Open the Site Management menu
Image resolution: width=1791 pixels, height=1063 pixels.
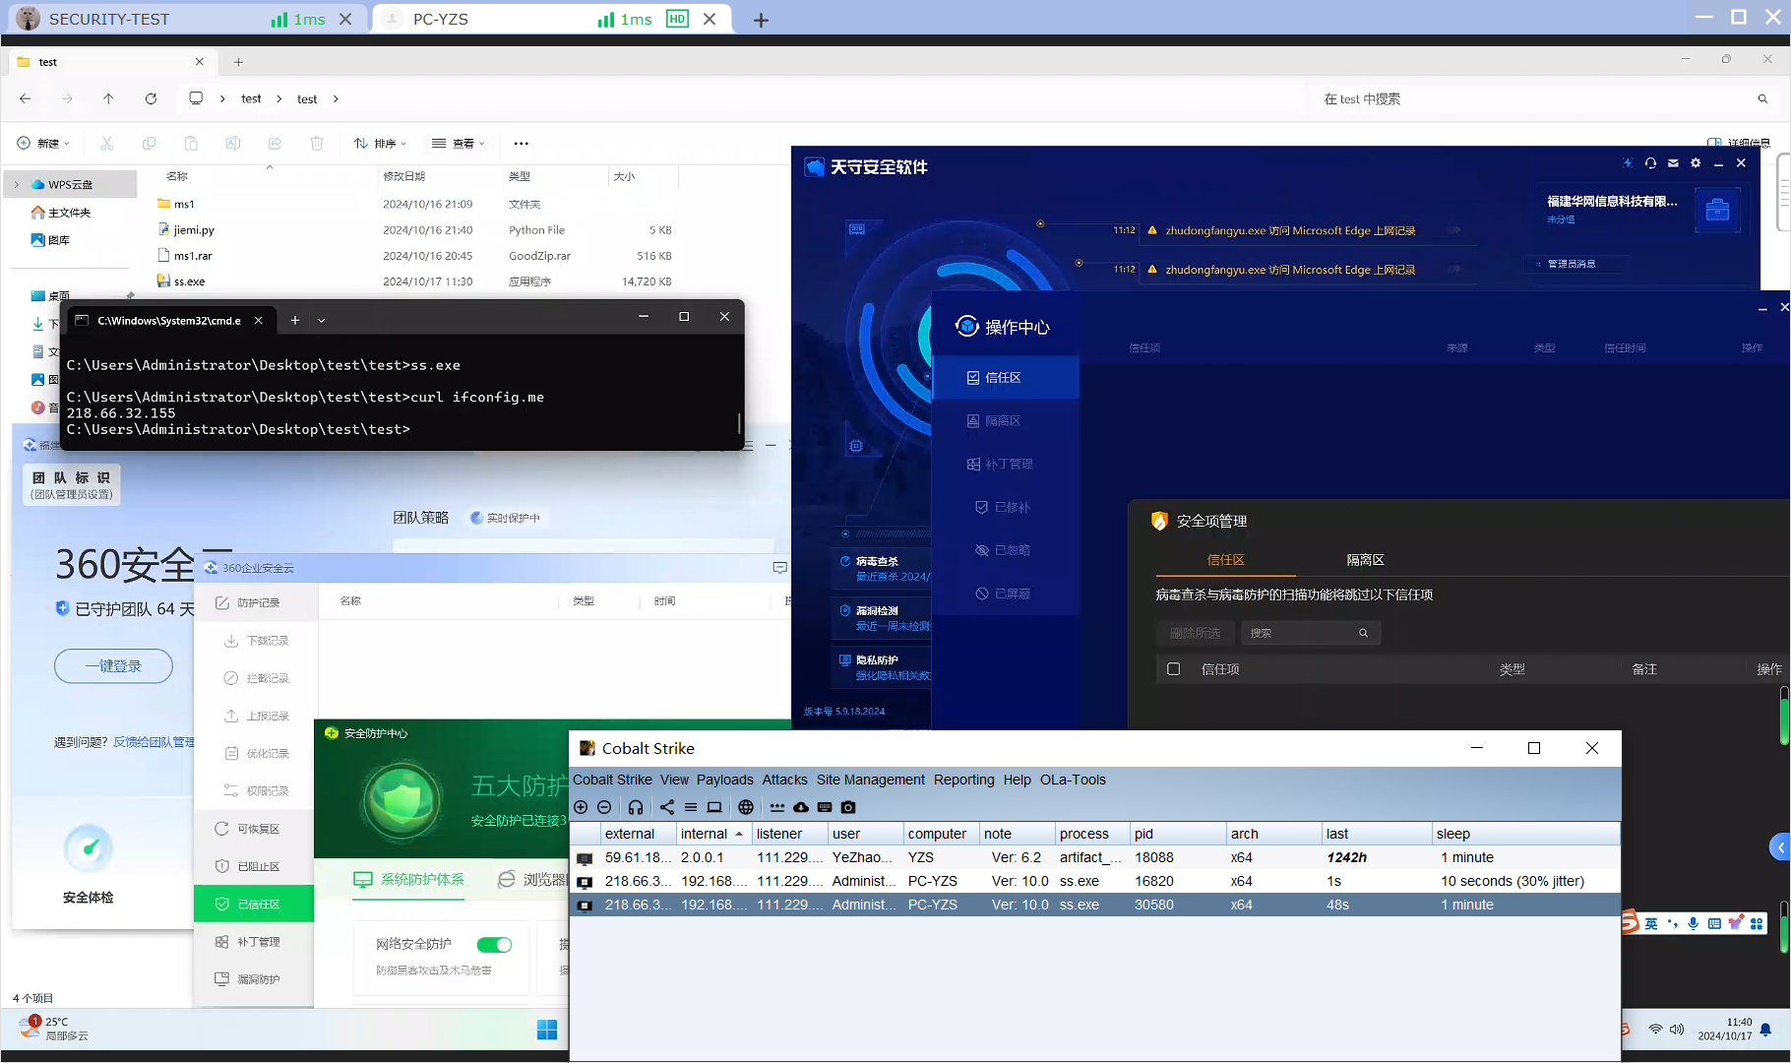[x=870, y=780]
